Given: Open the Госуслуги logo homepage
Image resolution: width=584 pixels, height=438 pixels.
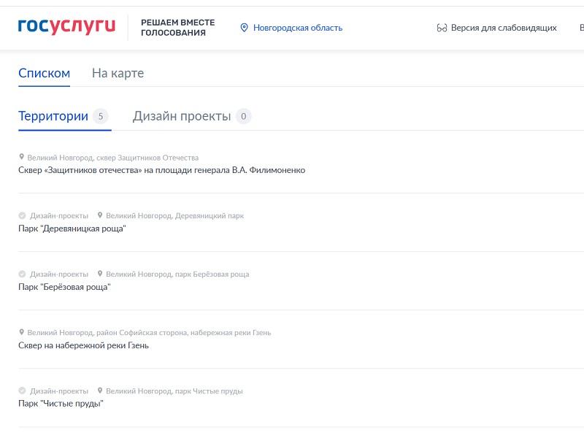Looking at the screenshot, I should click(x=66, y=26).
